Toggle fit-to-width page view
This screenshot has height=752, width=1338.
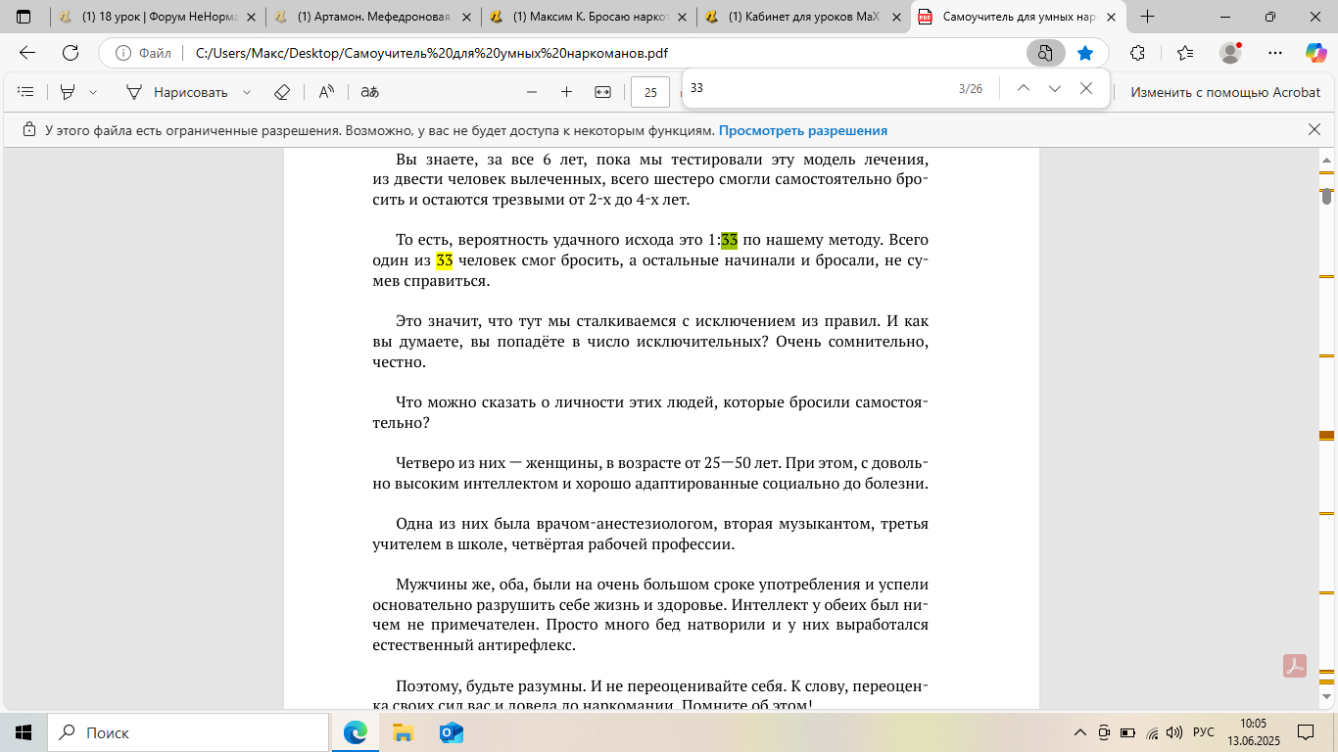(602, 92)
